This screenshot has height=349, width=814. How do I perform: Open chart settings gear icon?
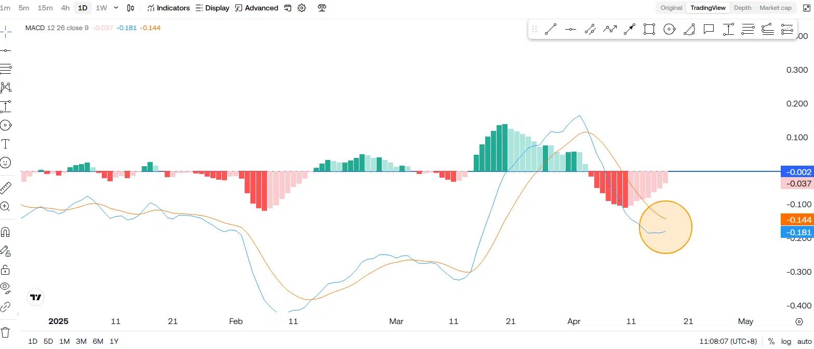point(302,8)
